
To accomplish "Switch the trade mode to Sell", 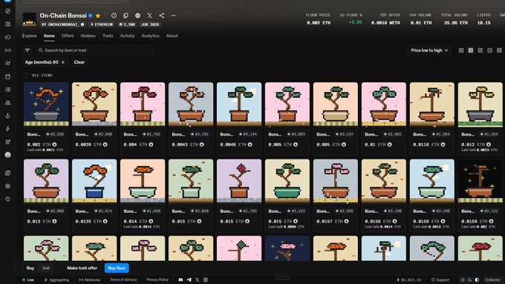I will pyautogui.click(x=46, y=268).
